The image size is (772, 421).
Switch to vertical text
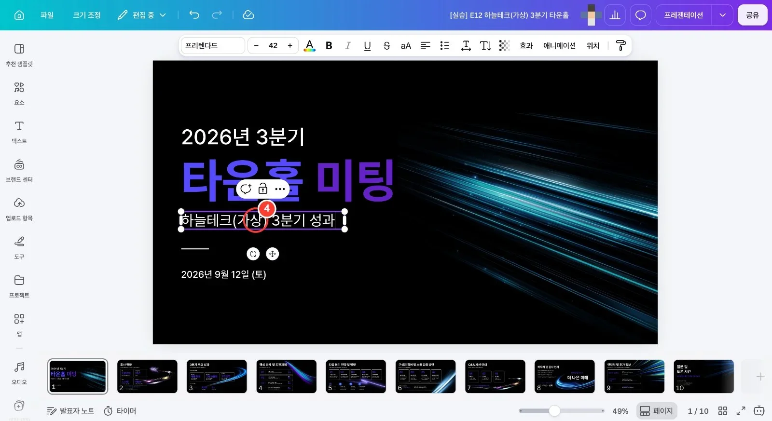485,46
